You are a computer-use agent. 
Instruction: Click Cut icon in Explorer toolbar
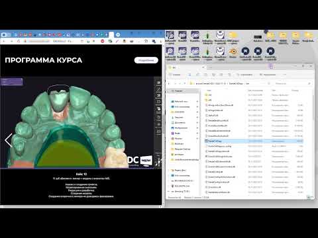coord(189,75)
